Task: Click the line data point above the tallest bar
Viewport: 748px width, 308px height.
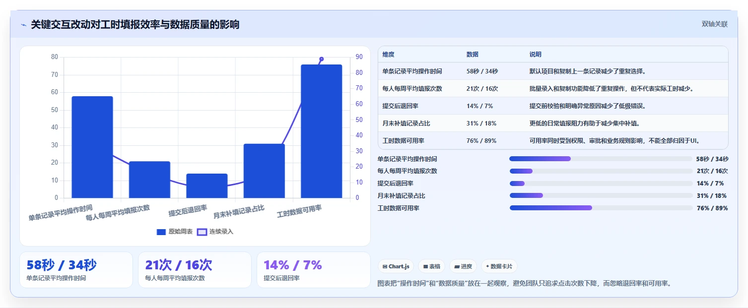Action: pyautogui.click(x=321, y=59)
